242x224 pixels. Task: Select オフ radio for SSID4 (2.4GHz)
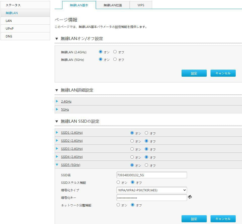click(x=147, y=157)
